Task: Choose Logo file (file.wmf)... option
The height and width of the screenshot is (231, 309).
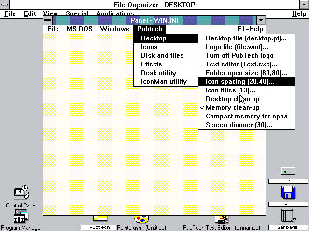Action: pyautogui.click(x=246, y=47)
